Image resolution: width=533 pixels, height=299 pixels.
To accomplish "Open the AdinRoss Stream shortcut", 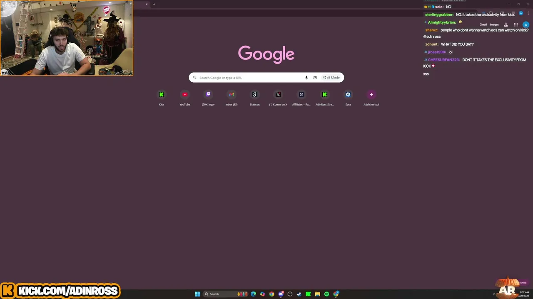I will [325, 98].
